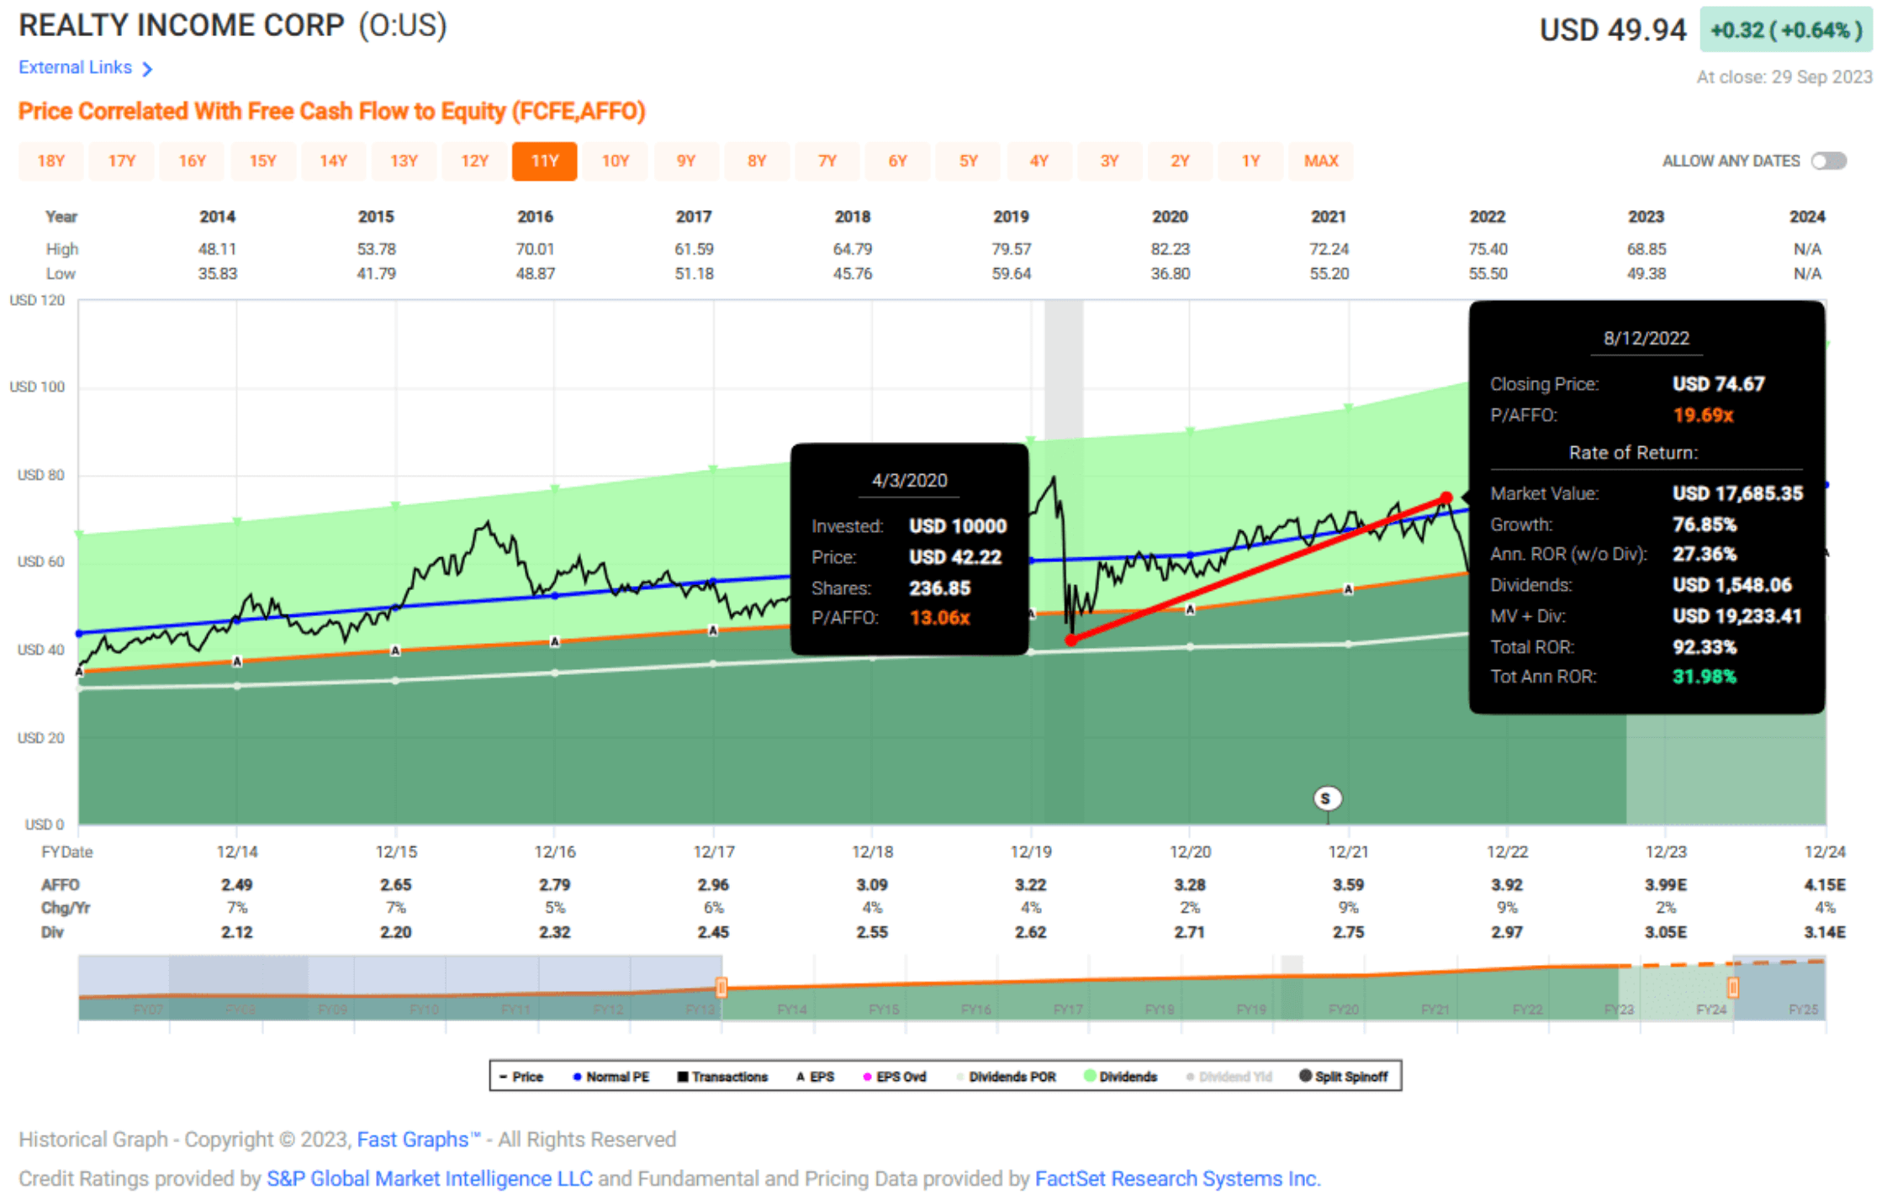1887x1202 pixels.
Task: Click the left orange range slider handle
Action: tap(721, 987)
